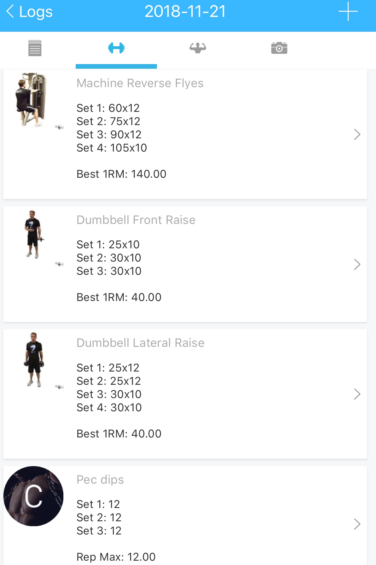Tap Dumbbell Lateral Raise exercise image

pos(34,359)
